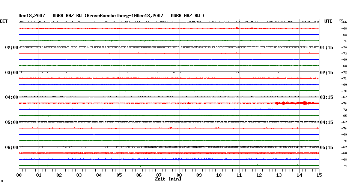Click the UTC time zone label
Viewport: 349px width, 185px height.
coord(328,21)
